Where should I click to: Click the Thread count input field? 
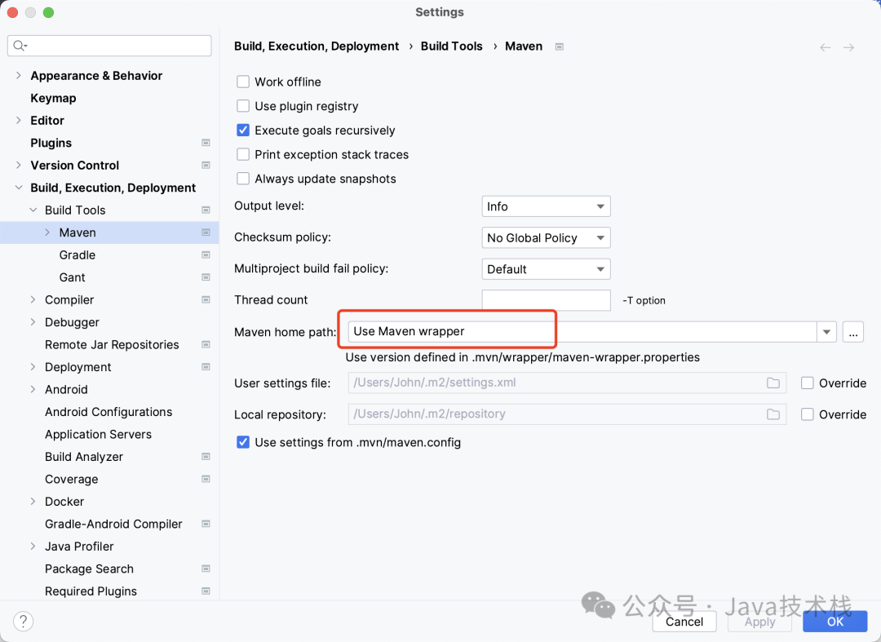(x=545, y=299)
